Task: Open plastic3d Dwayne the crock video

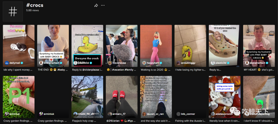Action: pos(87,46)
